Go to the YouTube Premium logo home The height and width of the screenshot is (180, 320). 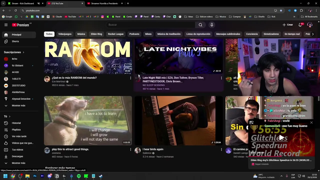tap(20, 25)
